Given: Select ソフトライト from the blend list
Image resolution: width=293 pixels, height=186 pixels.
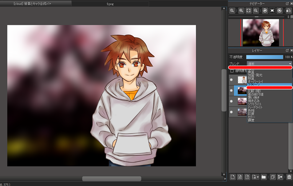Looking at the screenshot, I should (256, 104).
